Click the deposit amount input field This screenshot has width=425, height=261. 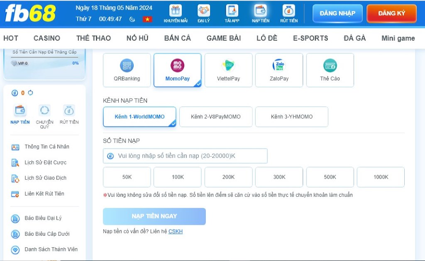coord(185,156)
